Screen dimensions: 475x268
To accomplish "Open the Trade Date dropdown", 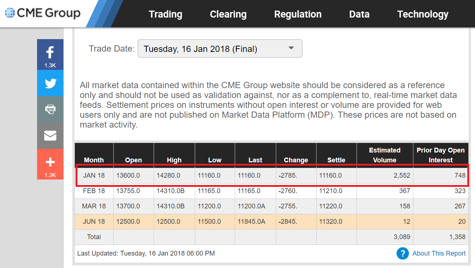I will coord(220,49).
